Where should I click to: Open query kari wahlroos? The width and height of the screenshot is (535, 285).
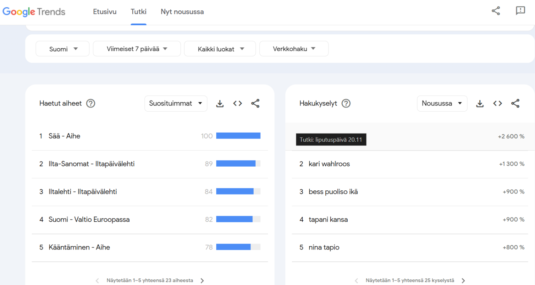[329, 164]
